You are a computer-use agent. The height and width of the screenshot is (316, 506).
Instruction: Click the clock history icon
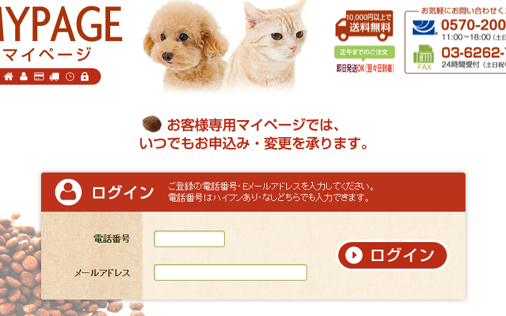point(70,76)
